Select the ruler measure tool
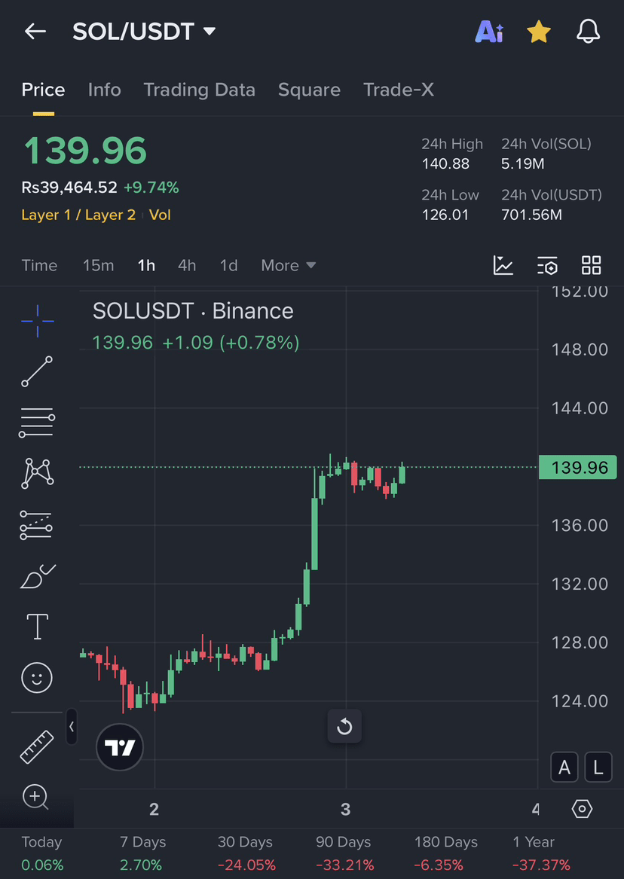624x879 pixels. [x=37, y=746]
